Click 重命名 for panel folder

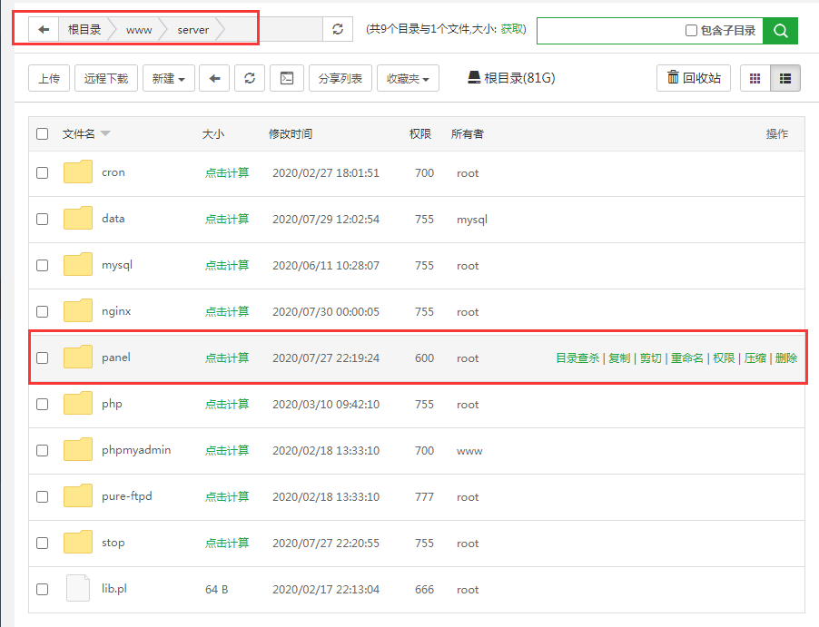[686, 358]
